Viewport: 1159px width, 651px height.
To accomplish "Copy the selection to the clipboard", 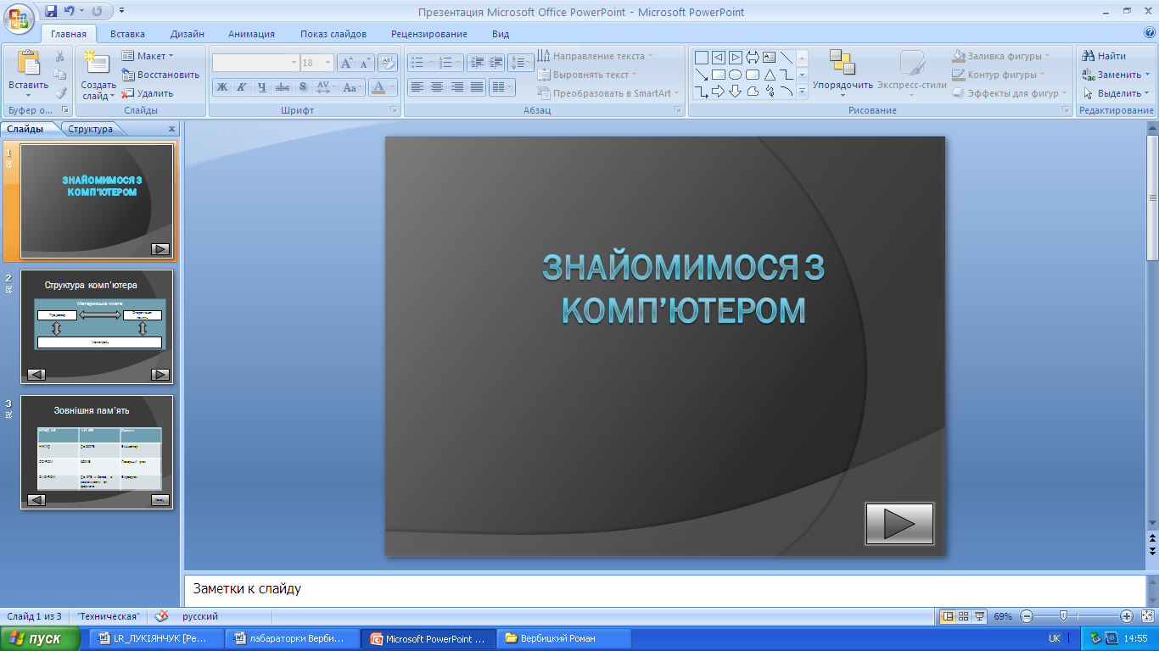I will pyautogui.click(x=60, y=75).
